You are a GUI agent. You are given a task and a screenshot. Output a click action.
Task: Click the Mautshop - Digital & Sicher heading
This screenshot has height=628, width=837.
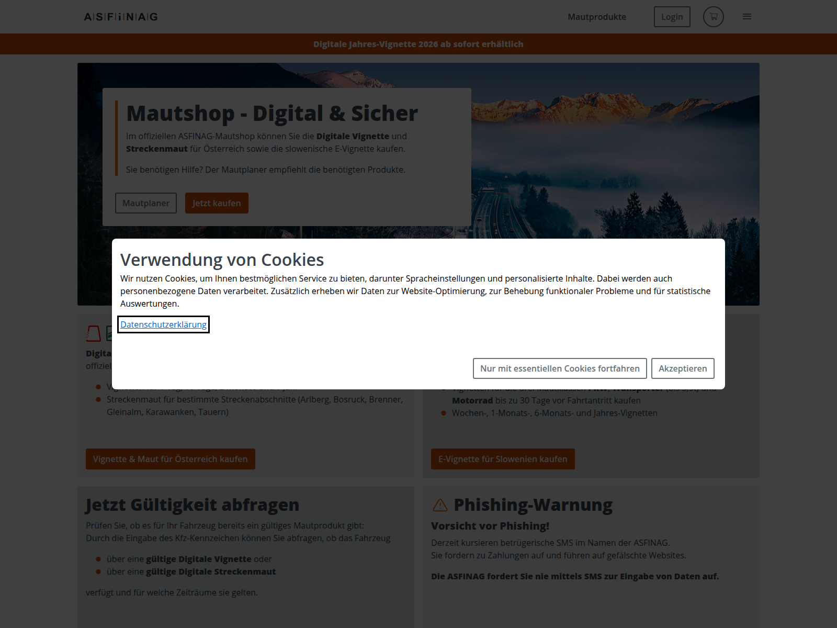click(x=272, y=113)
